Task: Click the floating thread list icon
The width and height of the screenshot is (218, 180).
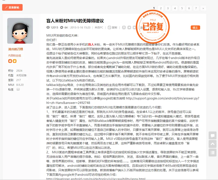Action: click(213, 152)
